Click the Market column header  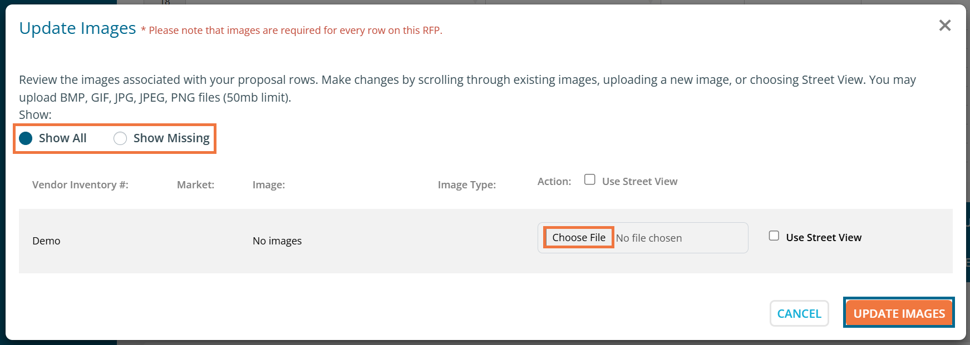coord(195,185)
